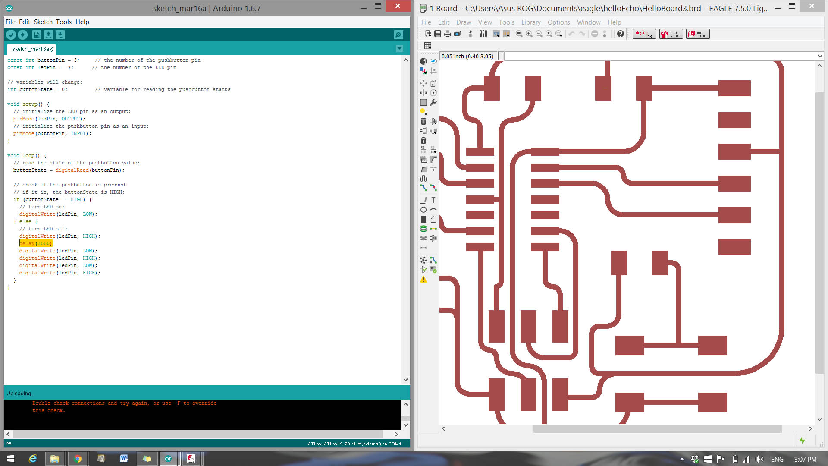Select the Via tool in EAGLE
Image resolution: width=828 pixels, height=466 pixels.
[423, 229]
